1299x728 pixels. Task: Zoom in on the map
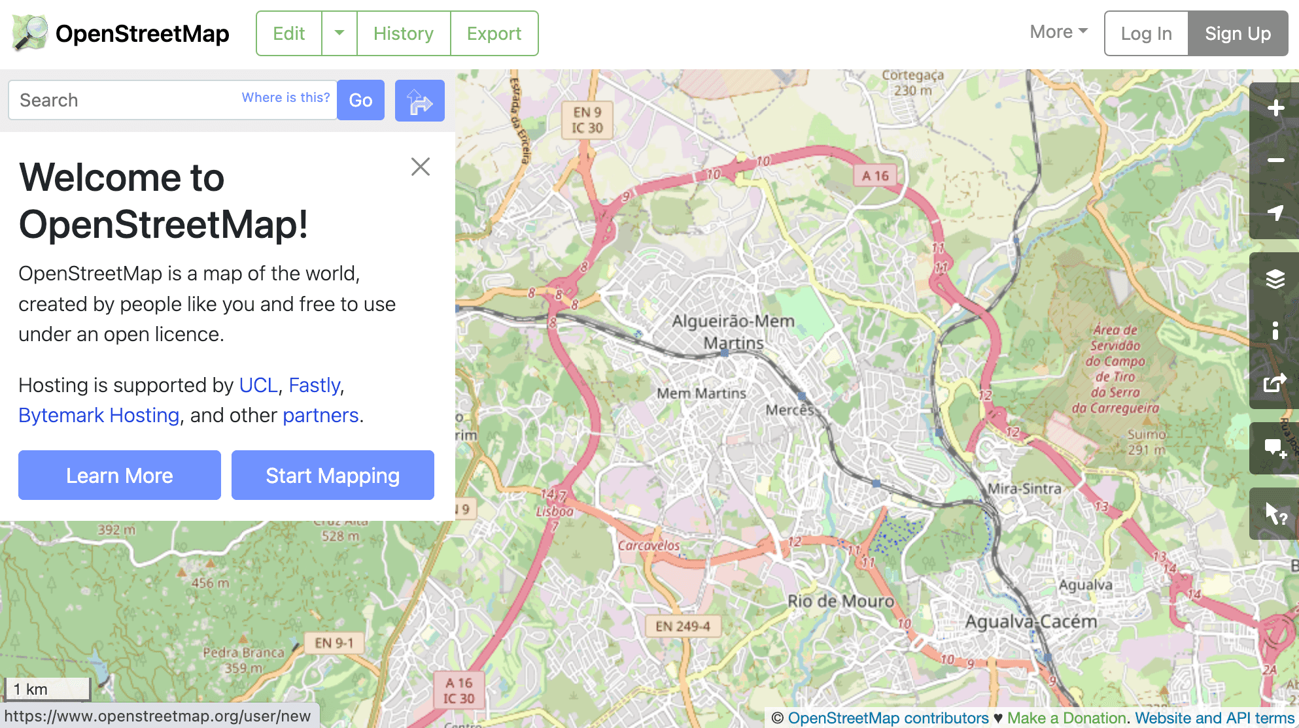[x=1275, y=108]
